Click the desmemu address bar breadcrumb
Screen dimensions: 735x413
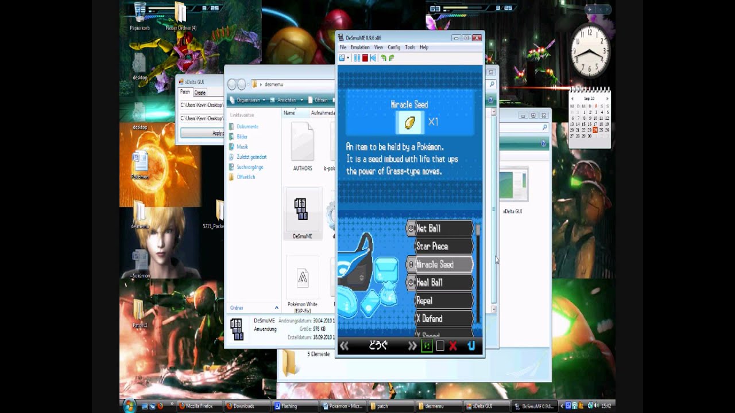[274, 84]
